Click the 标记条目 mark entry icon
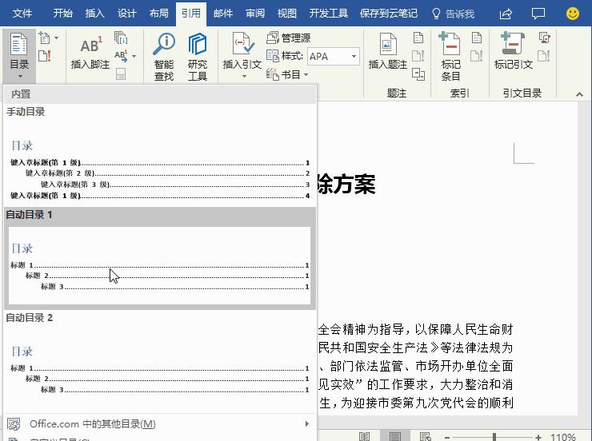 pyautogui.click(x=450, y=44)
